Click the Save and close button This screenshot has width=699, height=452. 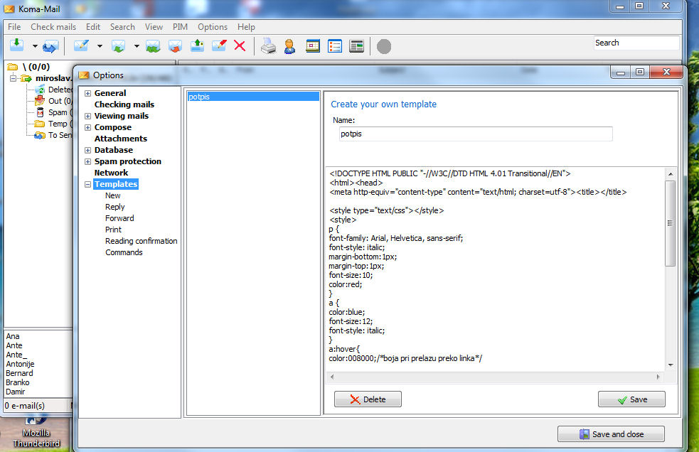click(611, 434)
